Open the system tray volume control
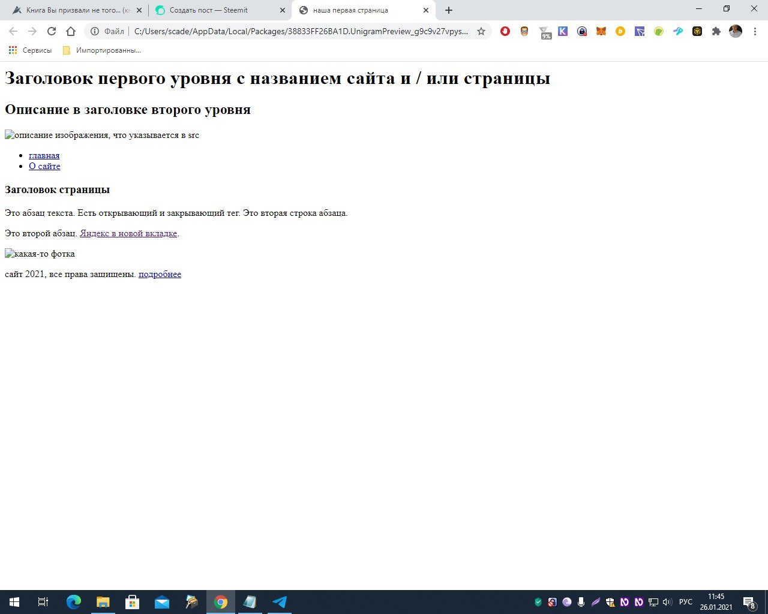The height and width of the screenshot is (614, 768). 667,602
